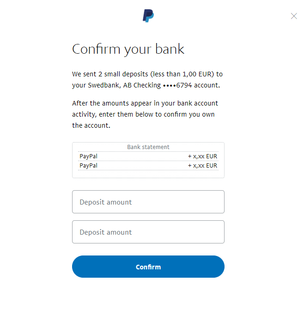Click empty space inside Bank statement box
The height and width of the screenshot is (330, 304).
pyautogui.click(x=148, y=174)
